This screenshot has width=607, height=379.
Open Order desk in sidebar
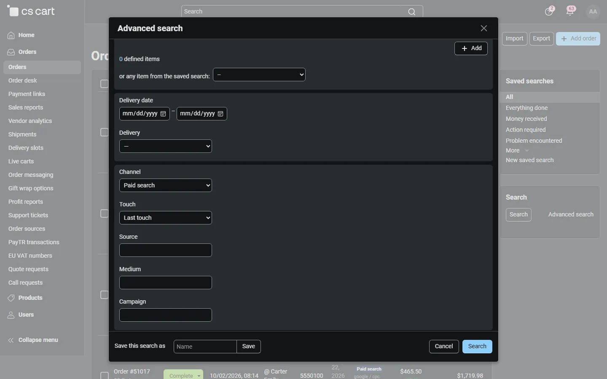tap(23, 80)
